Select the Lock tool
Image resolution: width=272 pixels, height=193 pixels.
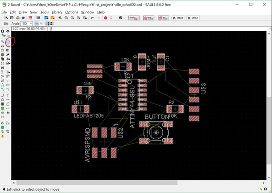(2, 68)
